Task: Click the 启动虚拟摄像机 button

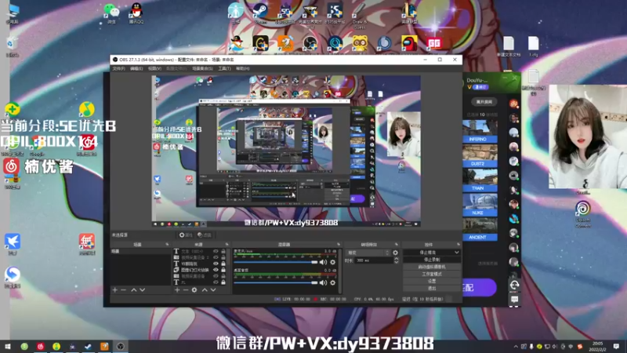Action: 432,267
